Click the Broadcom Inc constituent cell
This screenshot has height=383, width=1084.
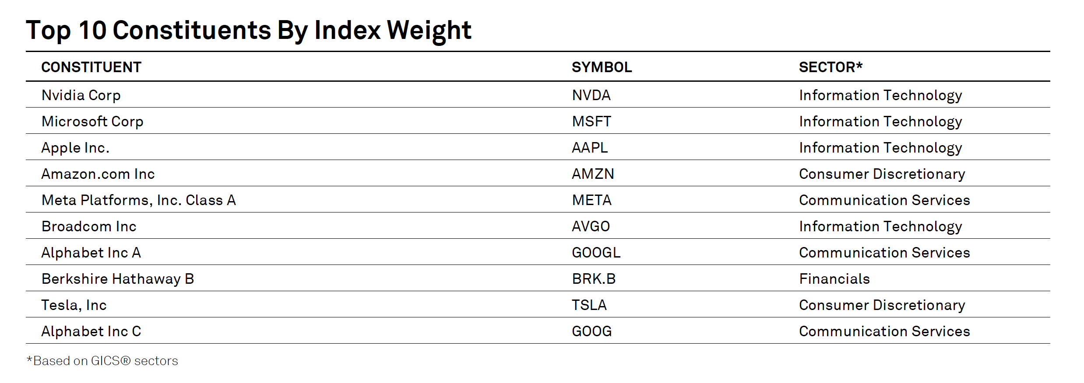[x=89, y=226]
